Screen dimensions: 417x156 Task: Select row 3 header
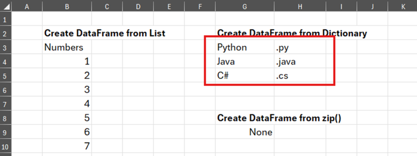[6, 47]
